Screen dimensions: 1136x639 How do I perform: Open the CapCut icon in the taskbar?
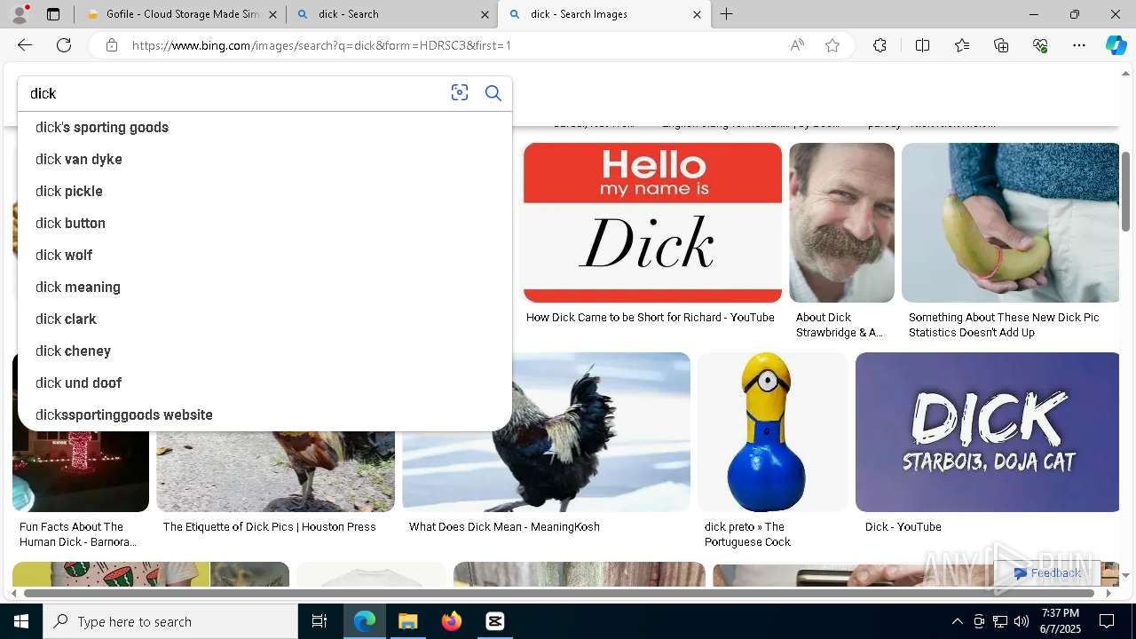coord(495,621)
